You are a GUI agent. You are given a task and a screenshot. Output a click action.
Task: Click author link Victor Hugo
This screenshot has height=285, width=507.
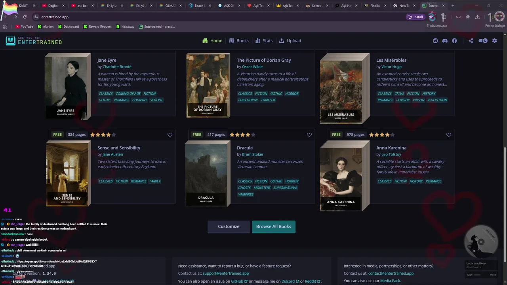pyautogui.click(x=391, y=67)
